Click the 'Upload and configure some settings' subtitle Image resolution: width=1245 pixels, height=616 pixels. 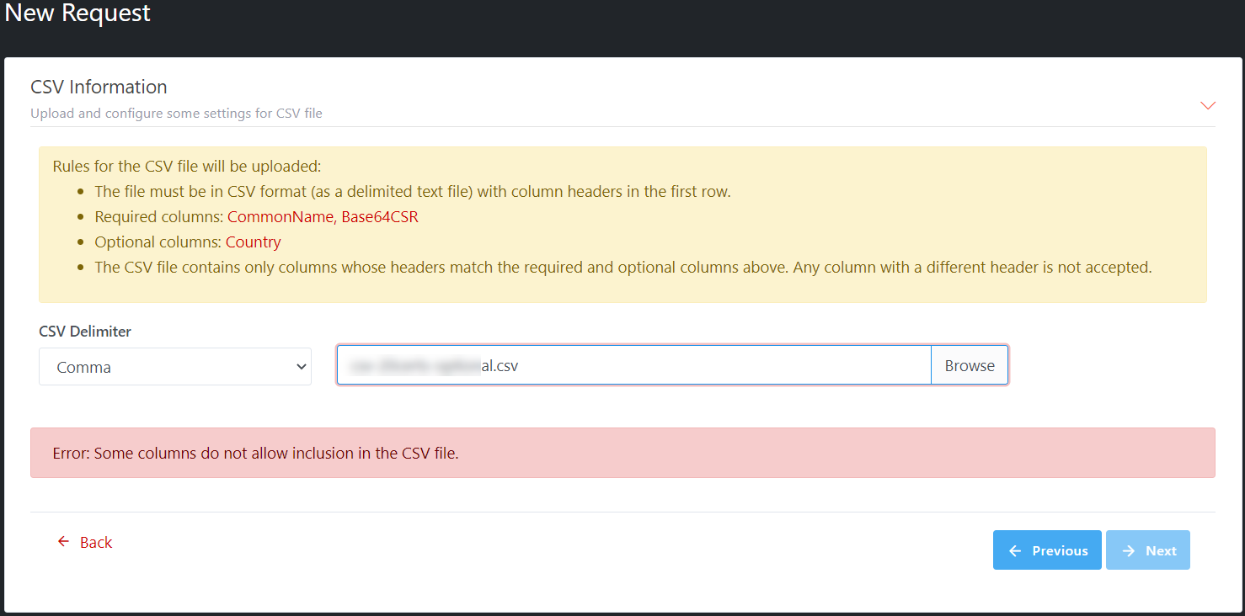[x=176, y=113]
